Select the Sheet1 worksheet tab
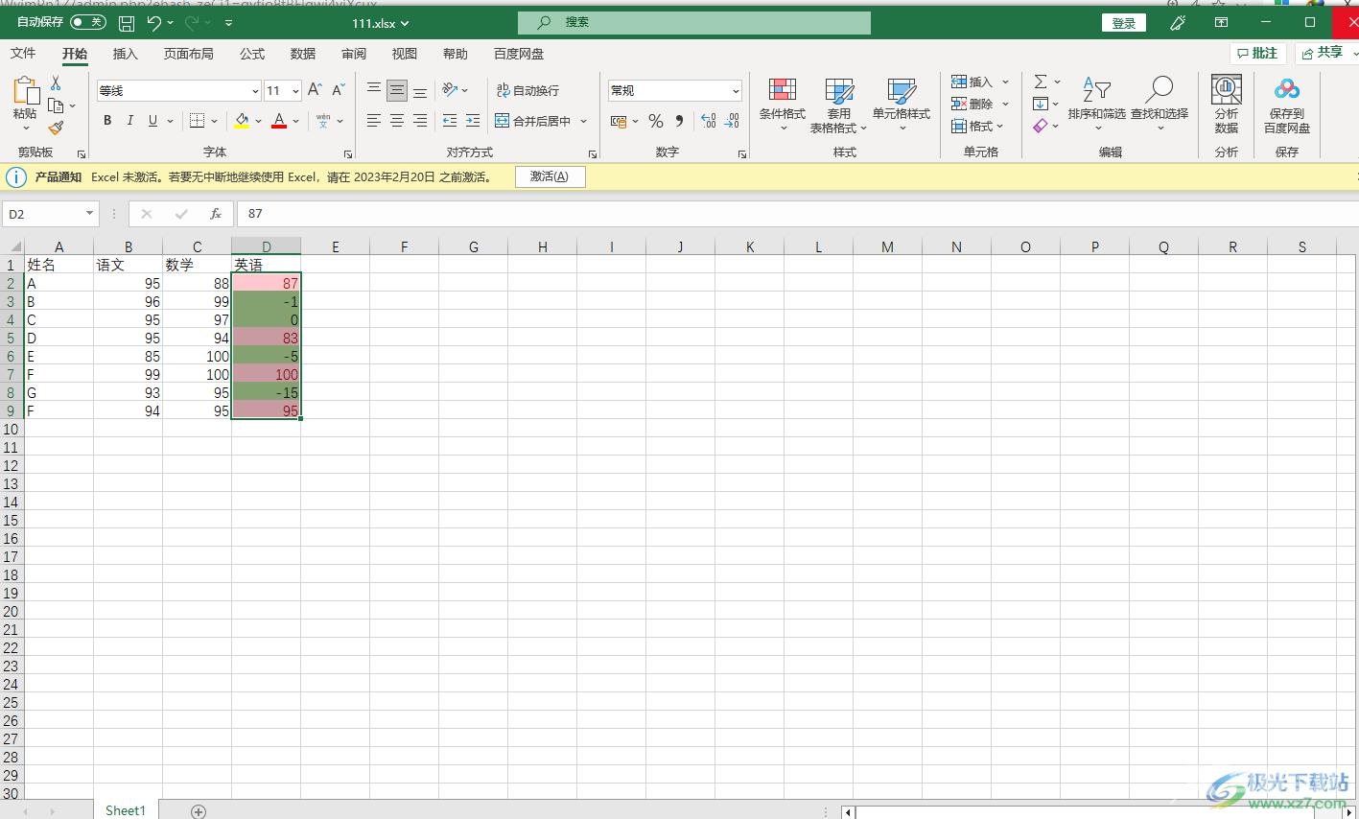Screen dimensions: 1359x819 click(126, 810)
